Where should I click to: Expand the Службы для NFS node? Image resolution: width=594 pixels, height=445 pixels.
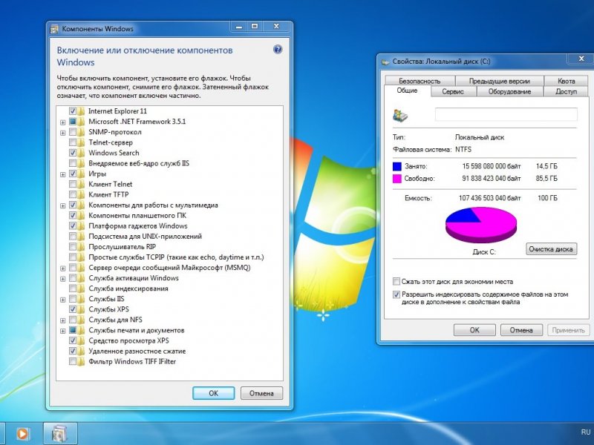[63, 320]
